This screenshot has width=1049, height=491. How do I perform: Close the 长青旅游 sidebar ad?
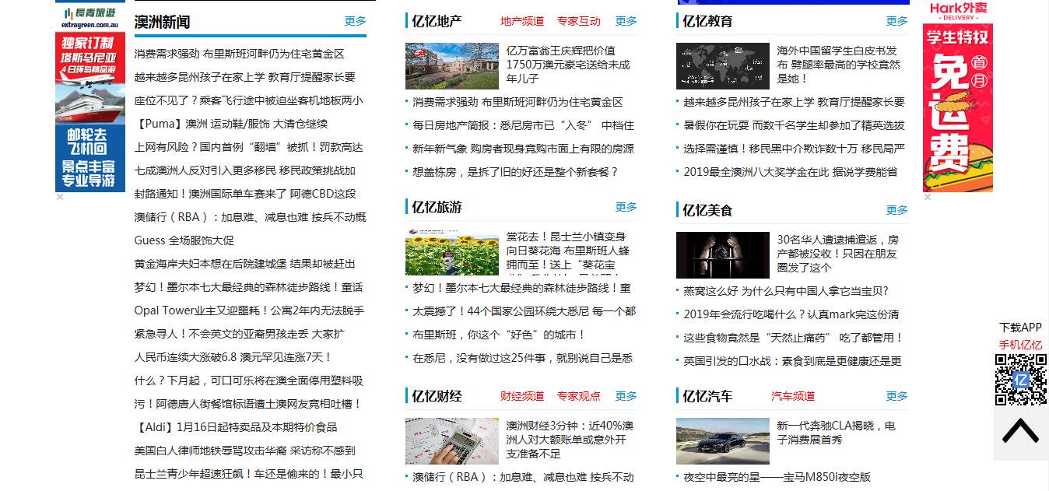click(x=58, y=197)
